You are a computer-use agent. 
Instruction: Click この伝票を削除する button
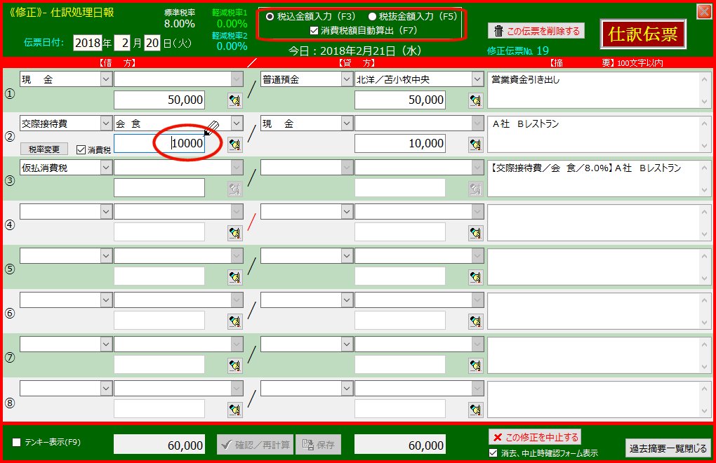[536, 31]
